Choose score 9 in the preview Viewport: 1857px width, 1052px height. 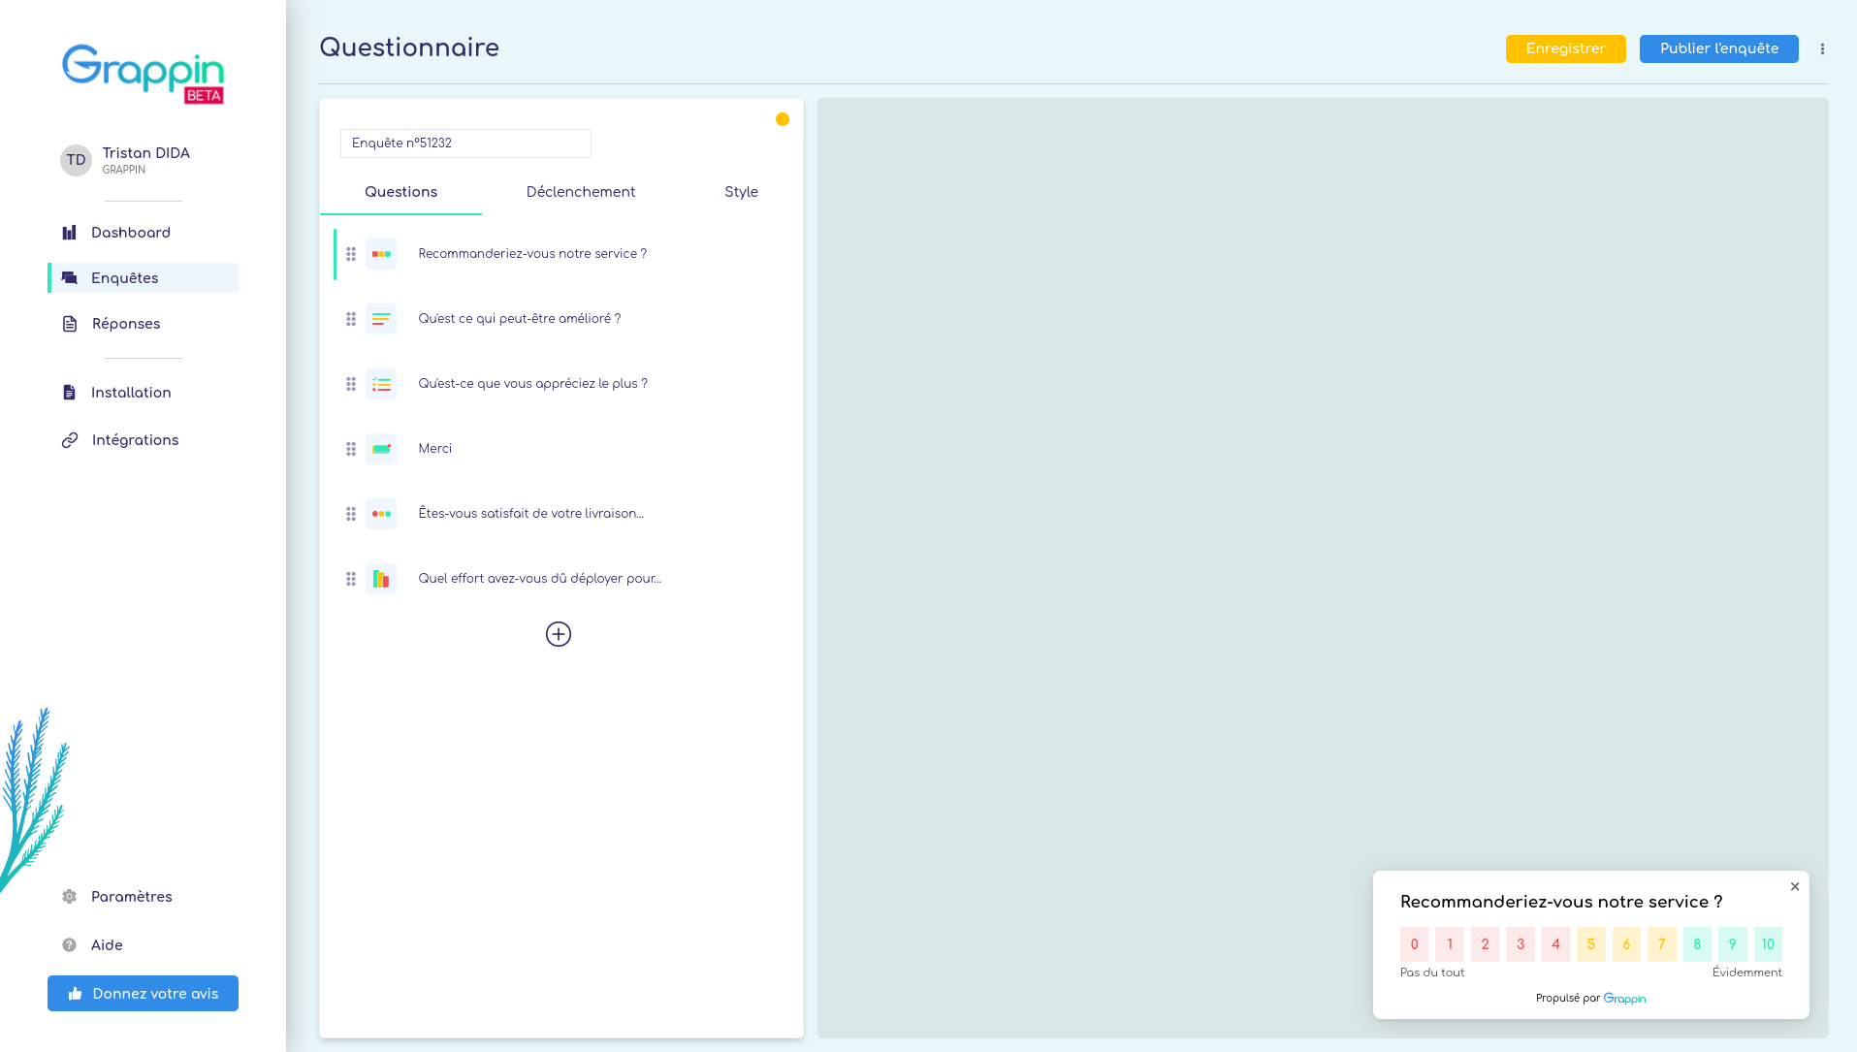click(1733, 944)
